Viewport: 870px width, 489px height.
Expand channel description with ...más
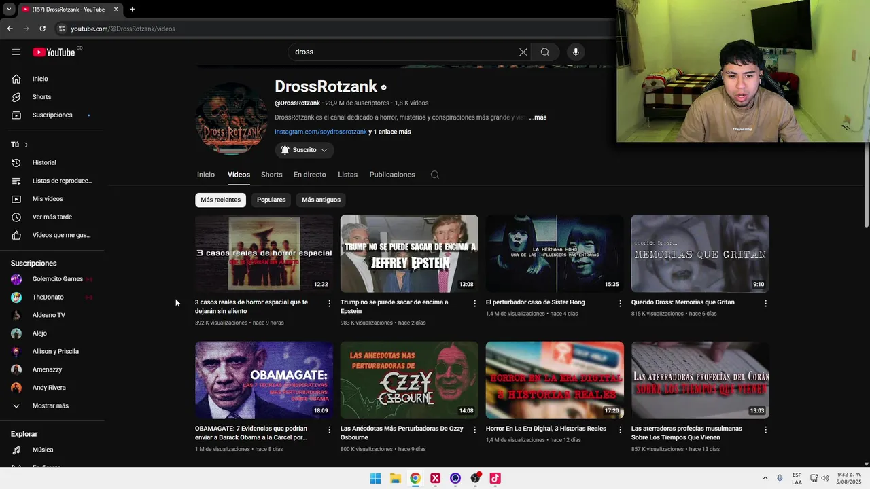click(538, 117)
